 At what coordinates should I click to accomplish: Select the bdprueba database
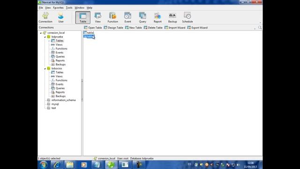click(x=57, y=37)
